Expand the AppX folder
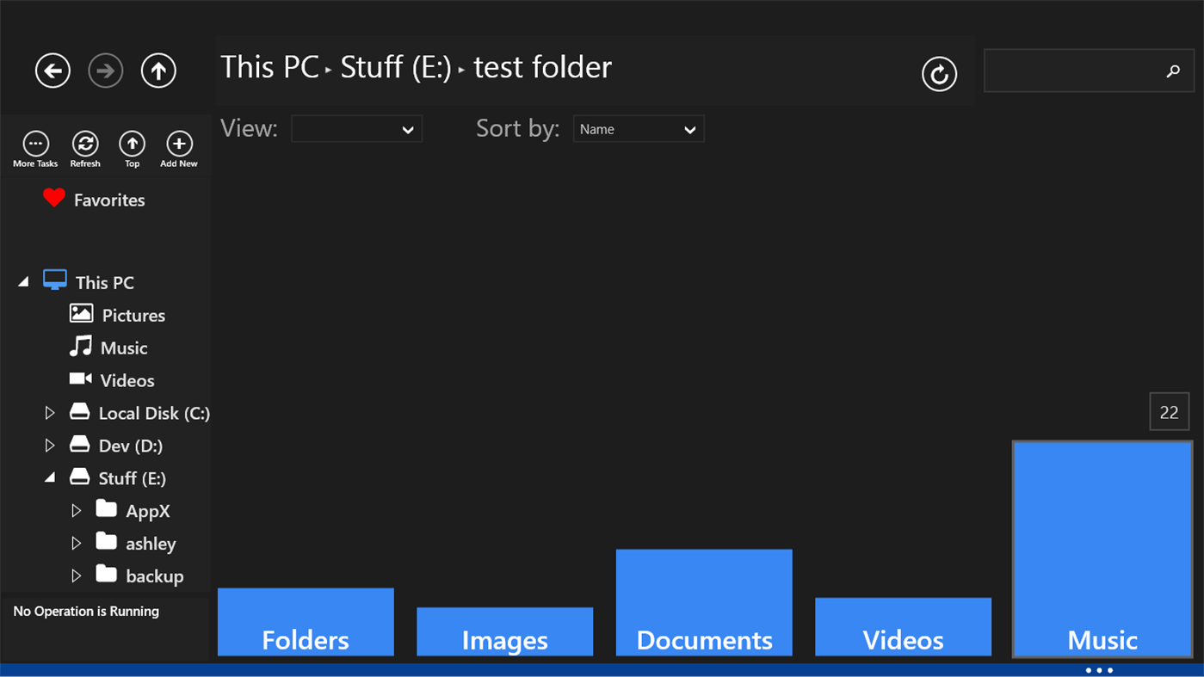The height and width of the screenshot is (677, 1204). click(76, 510)
